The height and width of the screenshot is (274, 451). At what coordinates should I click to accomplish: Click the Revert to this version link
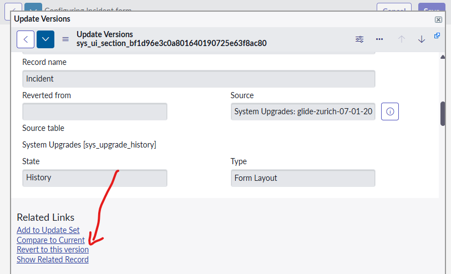point(53,250)
